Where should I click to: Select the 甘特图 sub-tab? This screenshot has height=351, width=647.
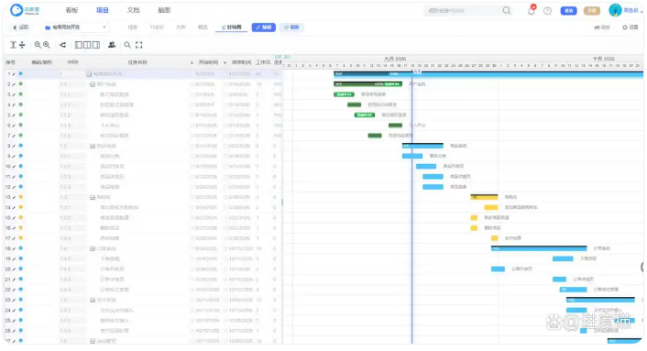pos(232,27)
